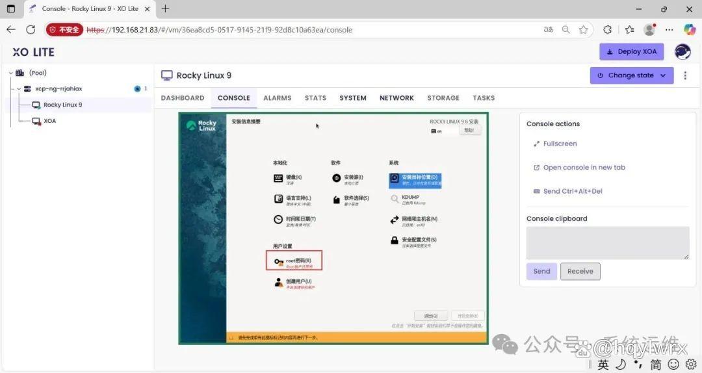Toggle IME English mode (英)
Viewport: 702px width, 373px height.
603,365
